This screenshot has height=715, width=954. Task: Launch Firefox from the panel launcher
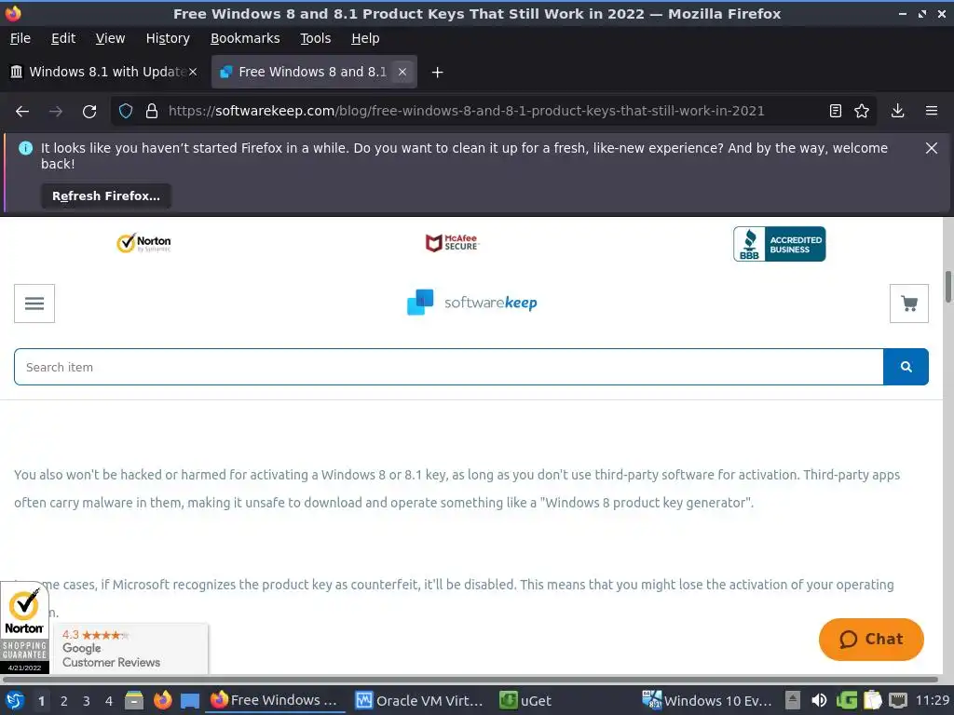[162, 700]
